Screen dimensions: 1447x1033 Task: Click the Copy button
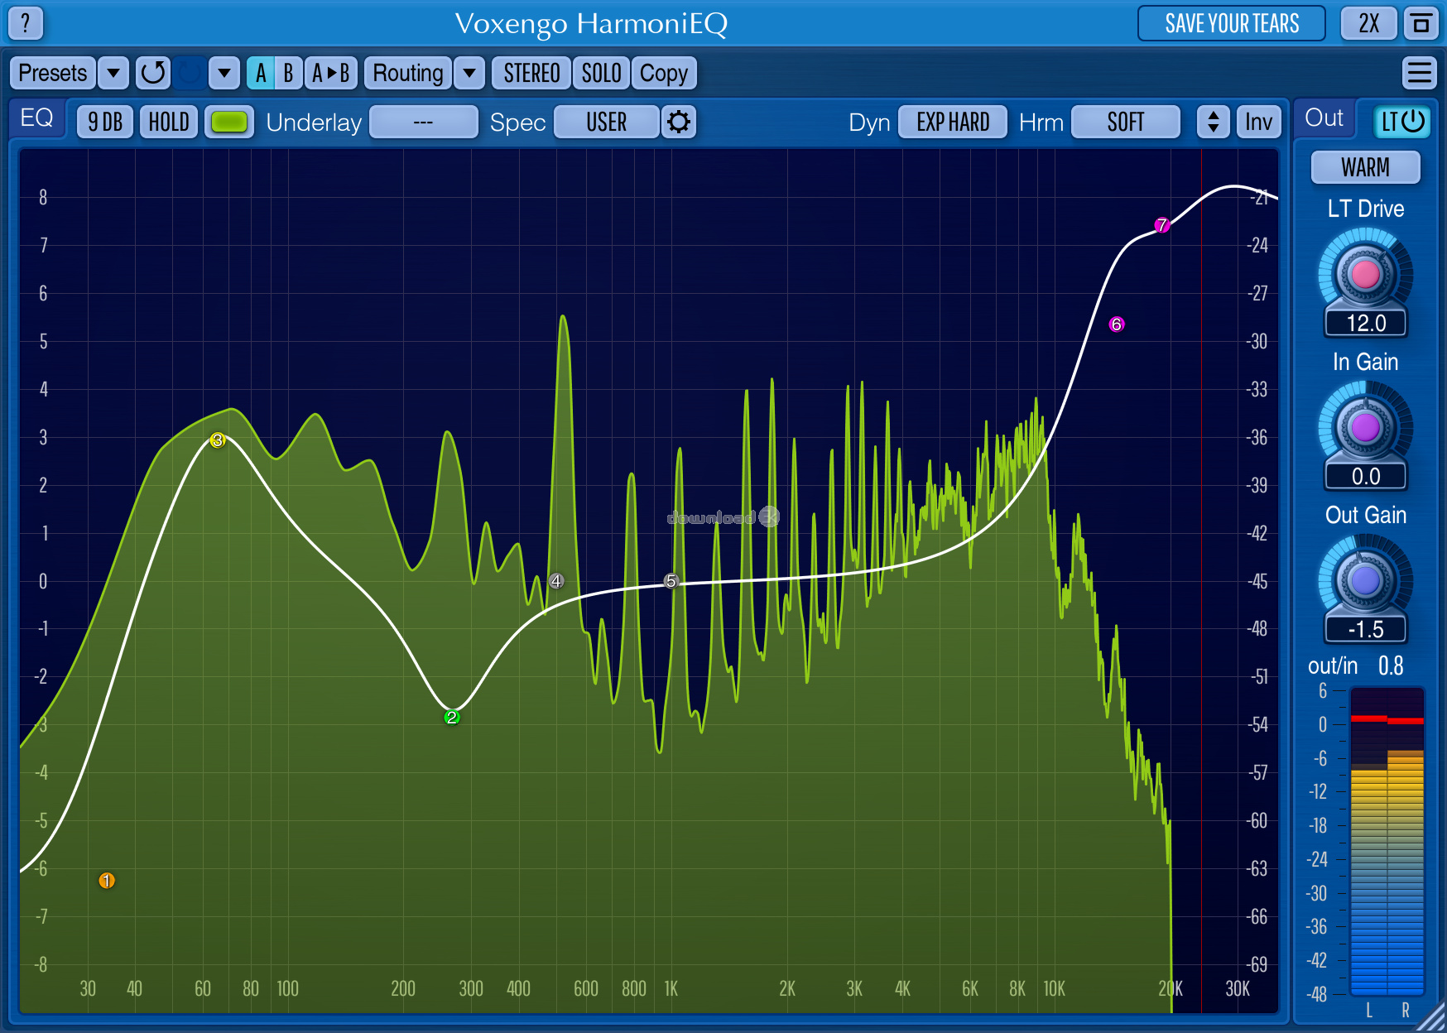tap(664, 73)
